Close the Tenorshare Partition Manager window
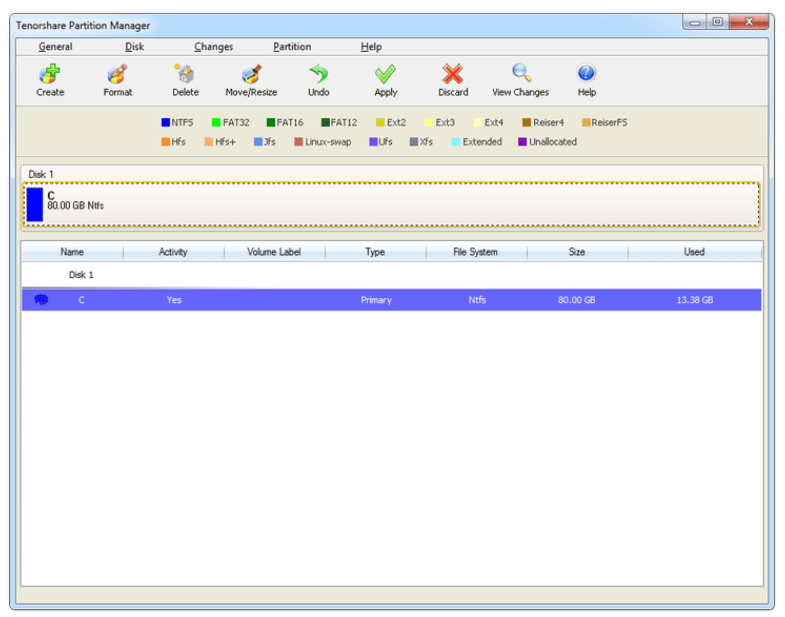 click(749, 22)
